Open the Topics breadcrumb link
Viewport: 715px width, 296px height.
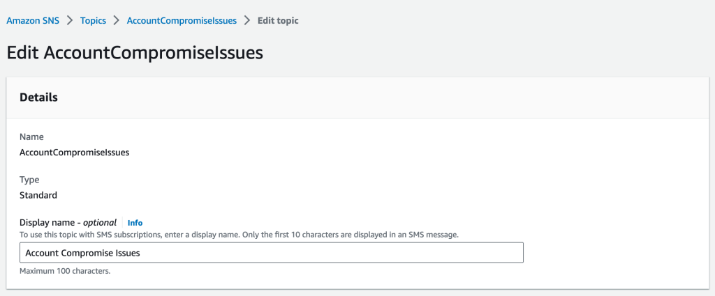click(x=93, y=21)
